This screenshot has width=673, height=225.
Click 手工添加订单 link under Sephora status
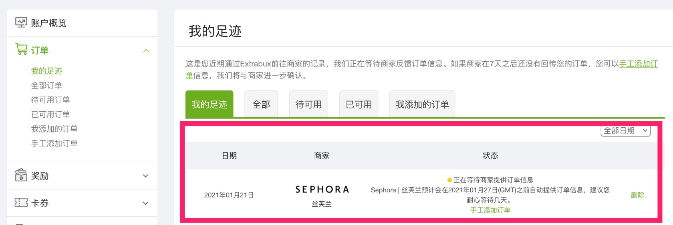coord(490,210)
